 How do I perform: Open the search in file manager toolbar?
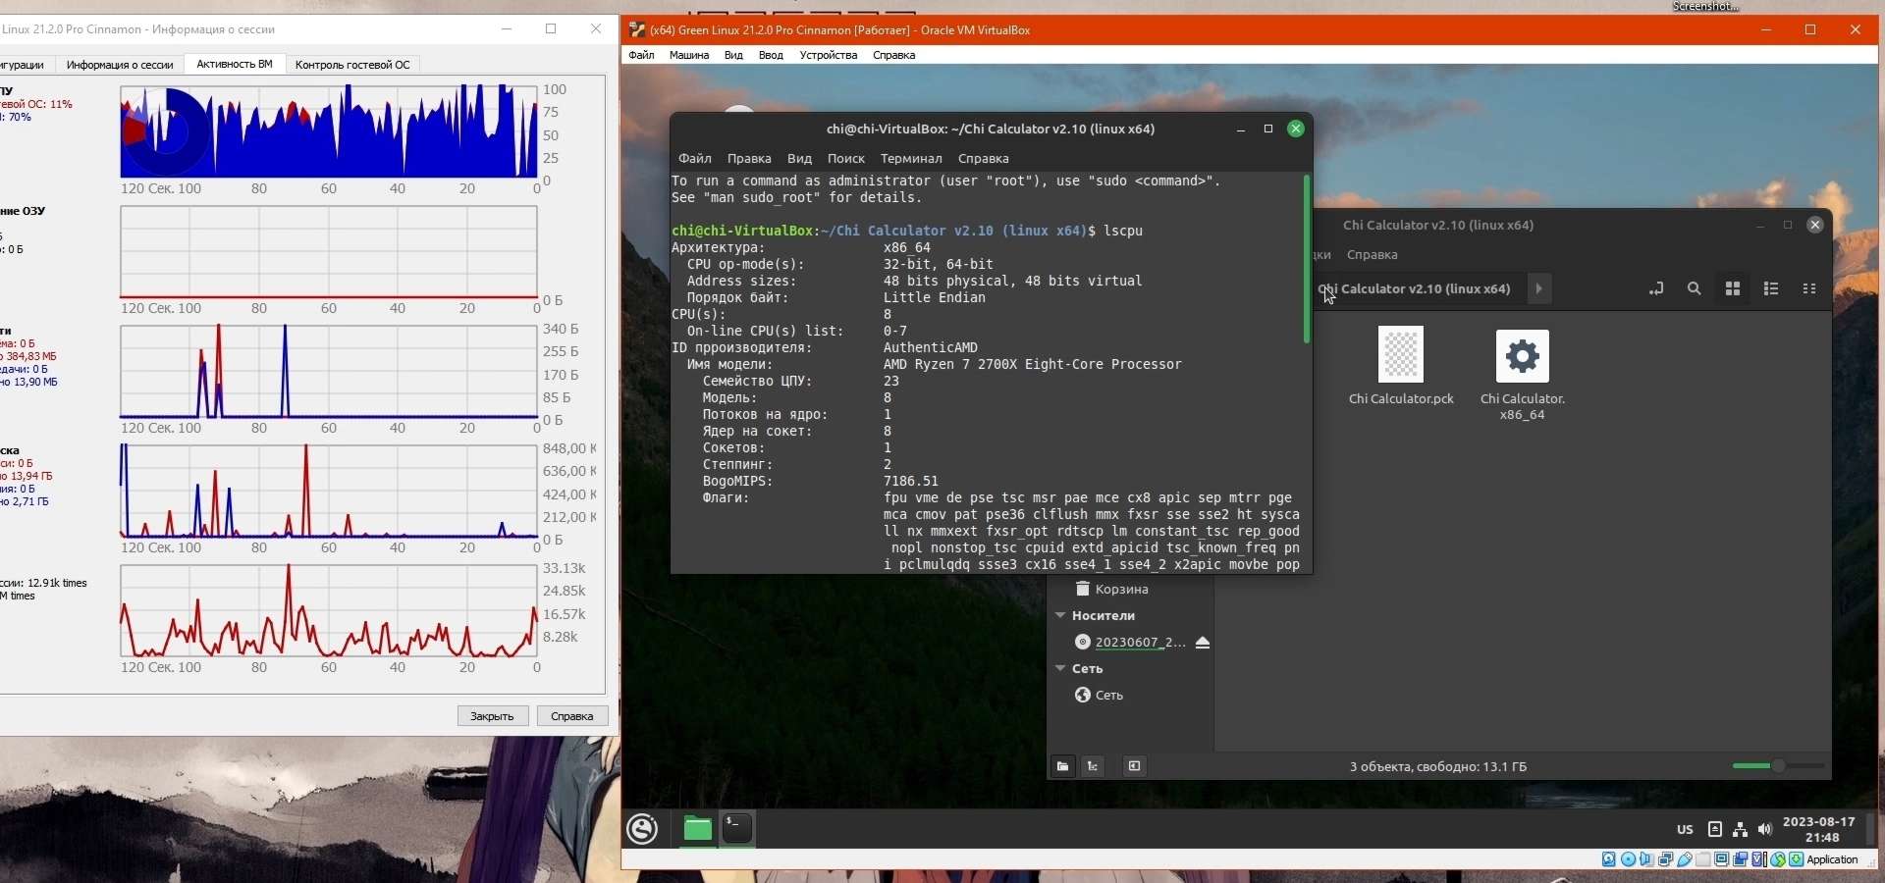tap(1694, 289)
